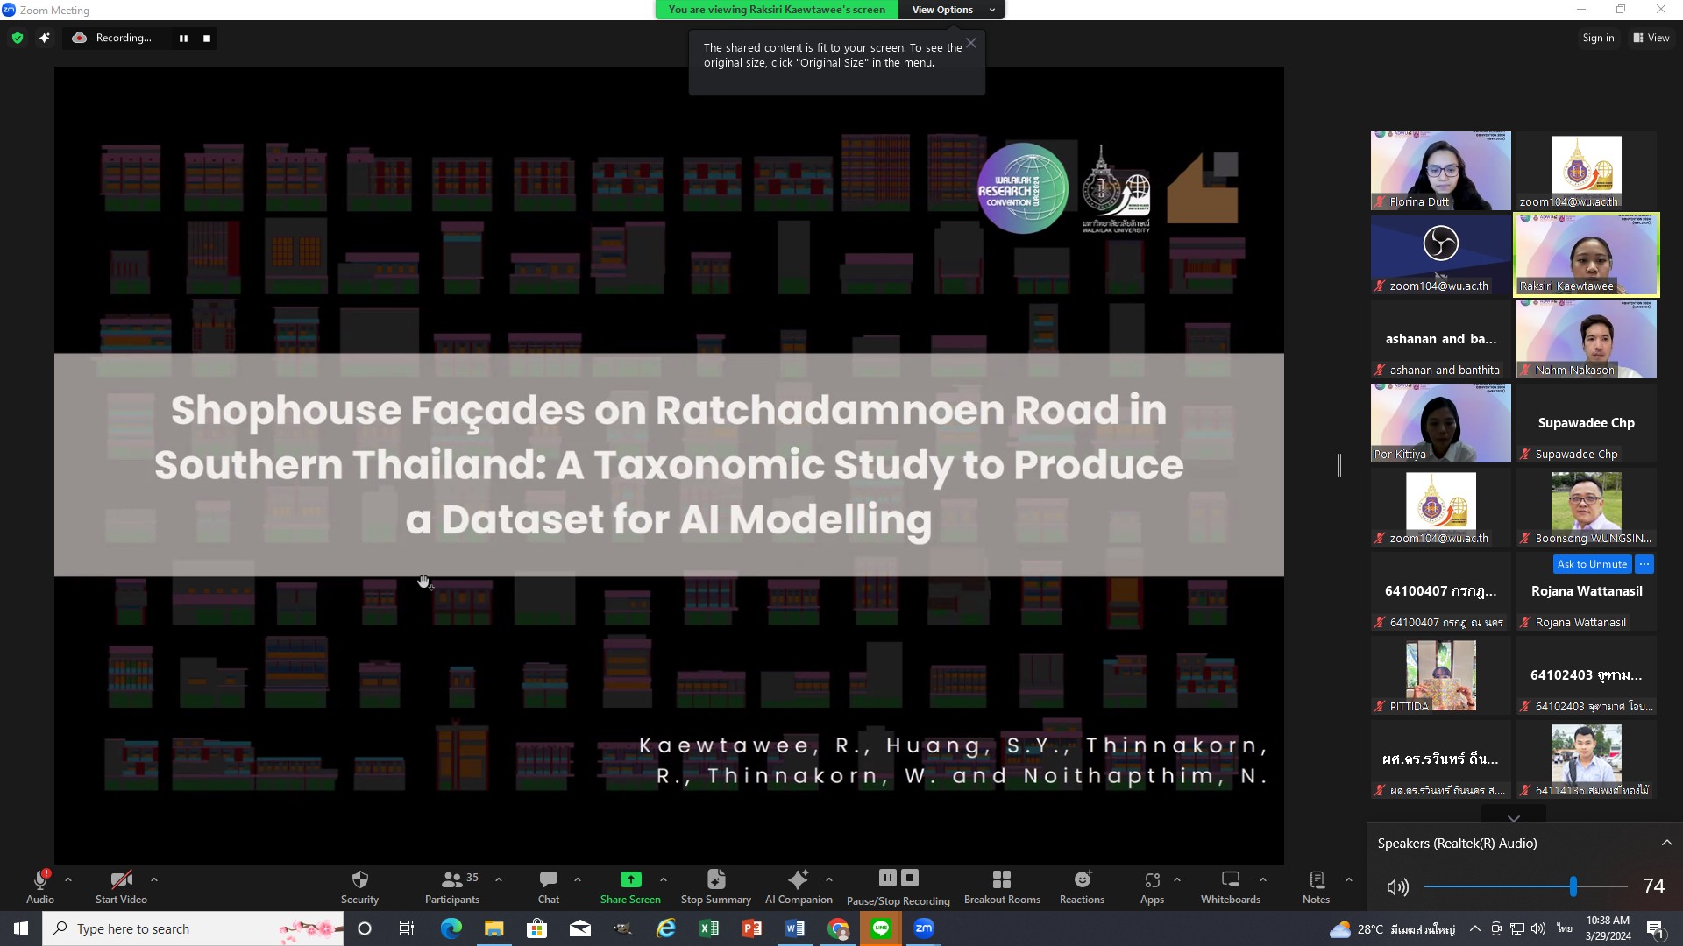Image resolution: width=1683 pixels, height=946 pixels.
Task: Open Breakout Rooms
Action: 1002,879
